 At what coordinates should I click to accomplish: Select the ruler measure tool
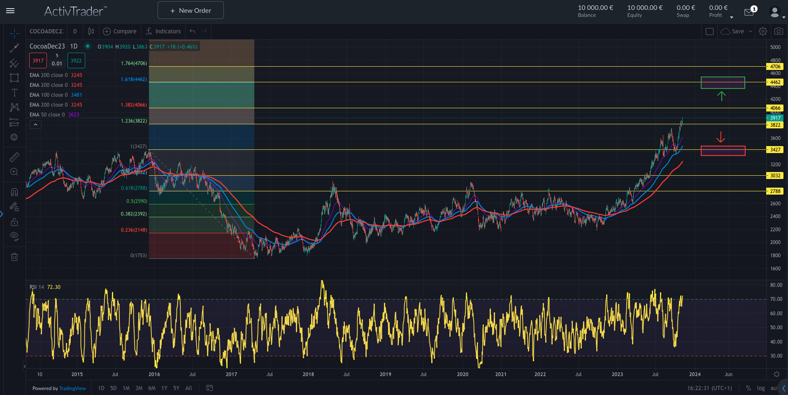(x=14, y=157)
